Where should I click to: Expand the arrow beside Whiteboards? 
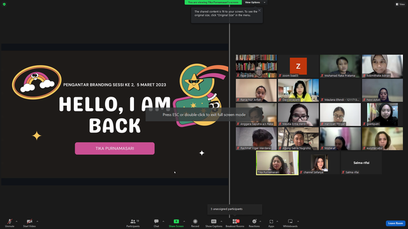tap(298, 221)
